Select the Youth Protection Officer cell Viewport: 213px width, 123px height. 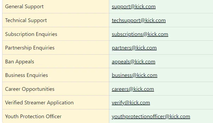(x=56, y=116)
